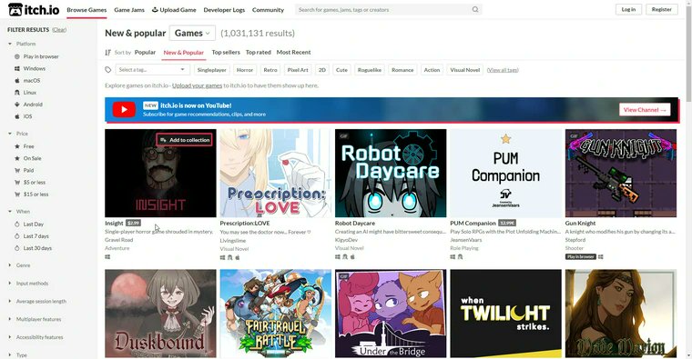Image resolution: width=692 pixels, height=359 pixels.
Task: Sort results by Most Recent
Action: coord(293,52)
